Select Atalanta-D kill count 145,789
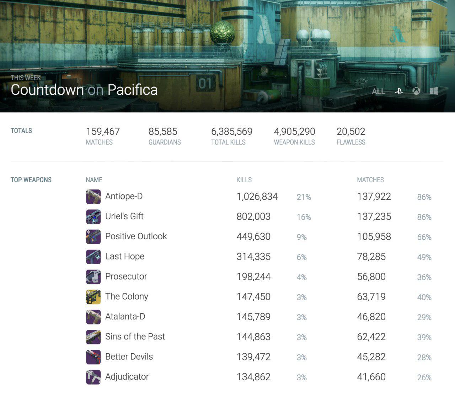 pos(253,317)
